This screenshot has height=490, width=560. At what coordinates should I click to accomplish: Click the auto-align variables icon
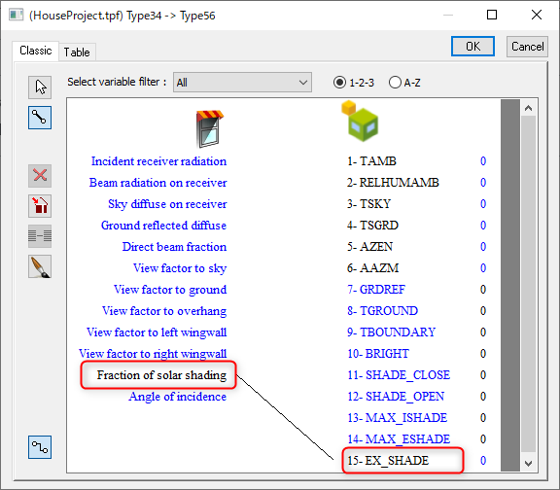click(40, 236)
